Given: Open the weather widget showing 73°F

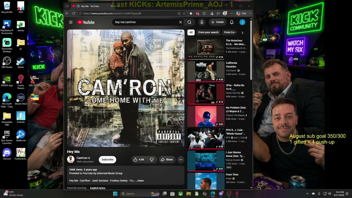Looking at the screenshot, I should [x=13, y=194].
